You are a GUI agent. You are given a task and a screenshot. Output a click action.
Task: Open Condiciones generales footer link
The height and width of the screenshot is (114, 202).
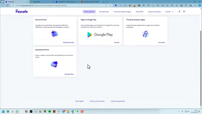click(x=118, y=101)
